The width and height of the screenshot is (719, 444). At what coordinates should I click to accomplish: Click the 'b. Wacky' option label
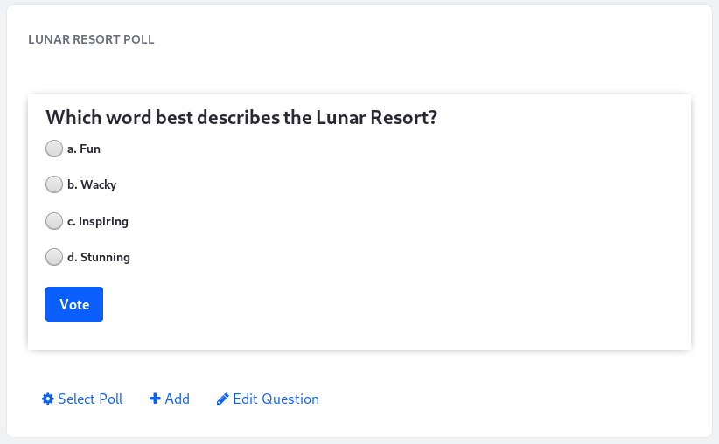92,184
